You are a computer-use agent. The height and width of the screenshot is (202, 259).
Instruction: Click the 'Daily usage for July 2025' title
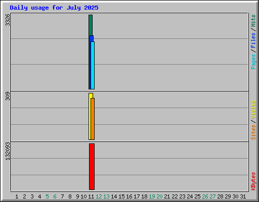[x=54, y=8]
